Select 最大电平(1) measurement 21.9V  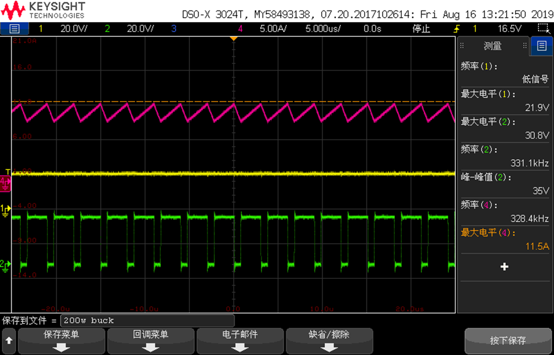click(x=505, y=101)
